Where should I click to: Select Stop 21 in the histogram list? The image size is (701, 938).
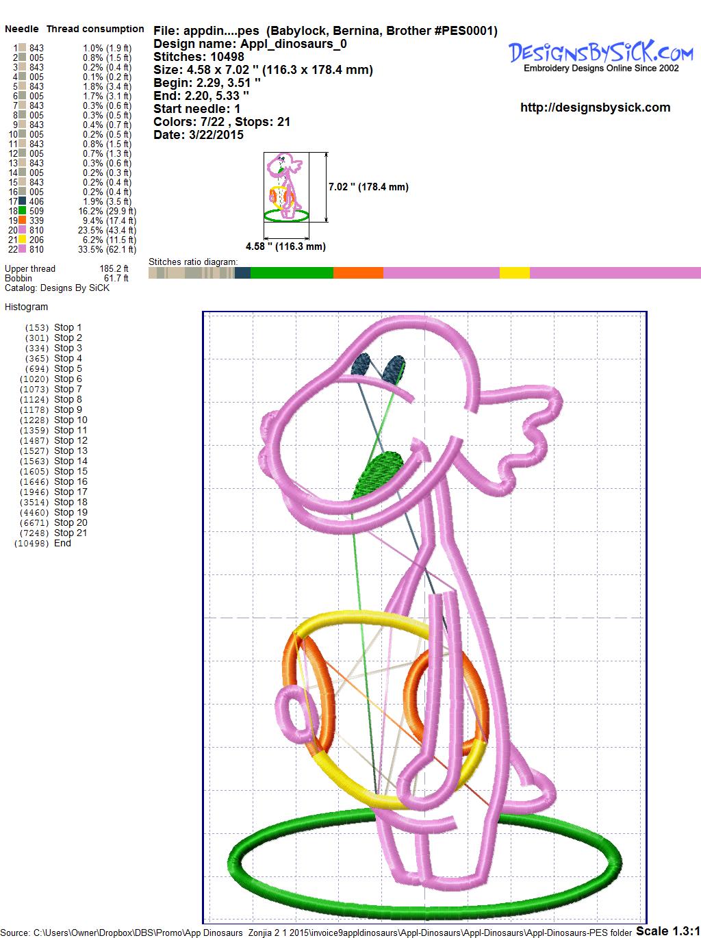pos(71,533)
